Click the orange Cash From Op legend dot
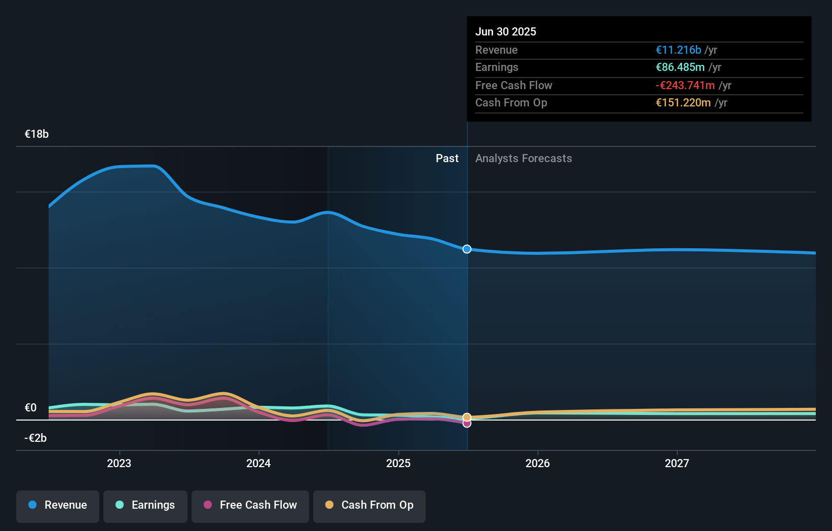Image resolution: width=832 pixels, height=531 pixels. coord(330,505)
